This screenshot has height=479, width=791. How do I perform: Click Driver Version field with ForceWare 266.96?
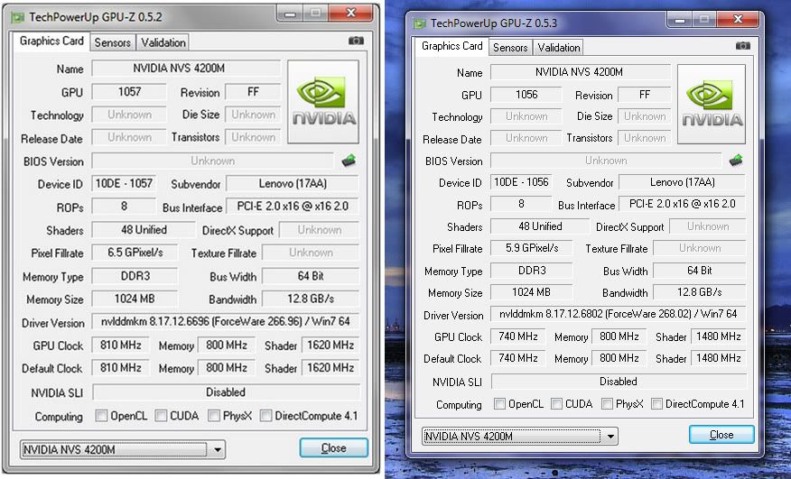(226, 322)
